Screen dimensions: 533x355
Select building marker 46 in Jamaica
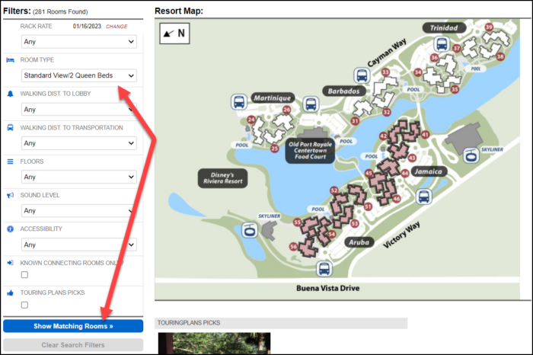pos(397,199)
